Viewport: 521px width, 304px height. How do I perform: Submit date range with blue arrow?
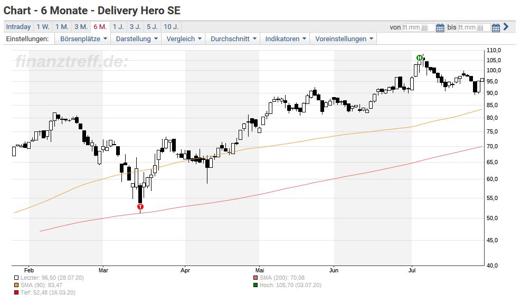[506, 26]
